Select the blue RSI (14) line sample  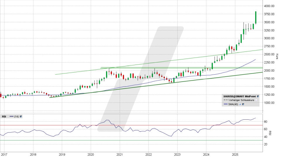[12, 116]
